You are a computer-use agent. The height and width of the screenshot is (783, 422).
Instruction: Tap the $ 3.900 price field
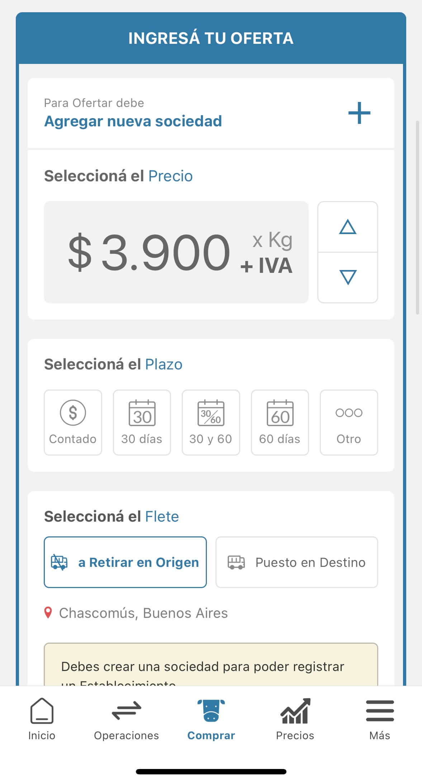pyautogui.click(x=176, y=252)
